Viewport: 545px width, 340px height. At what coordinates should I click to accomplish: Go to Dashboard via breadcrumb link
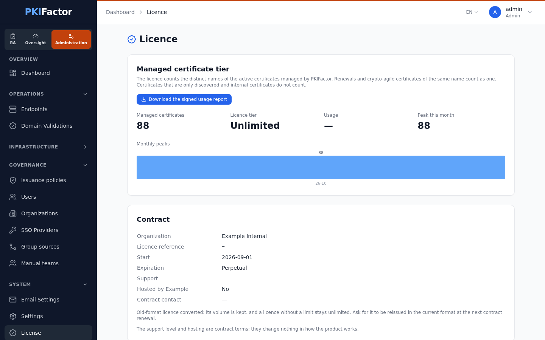120,12
